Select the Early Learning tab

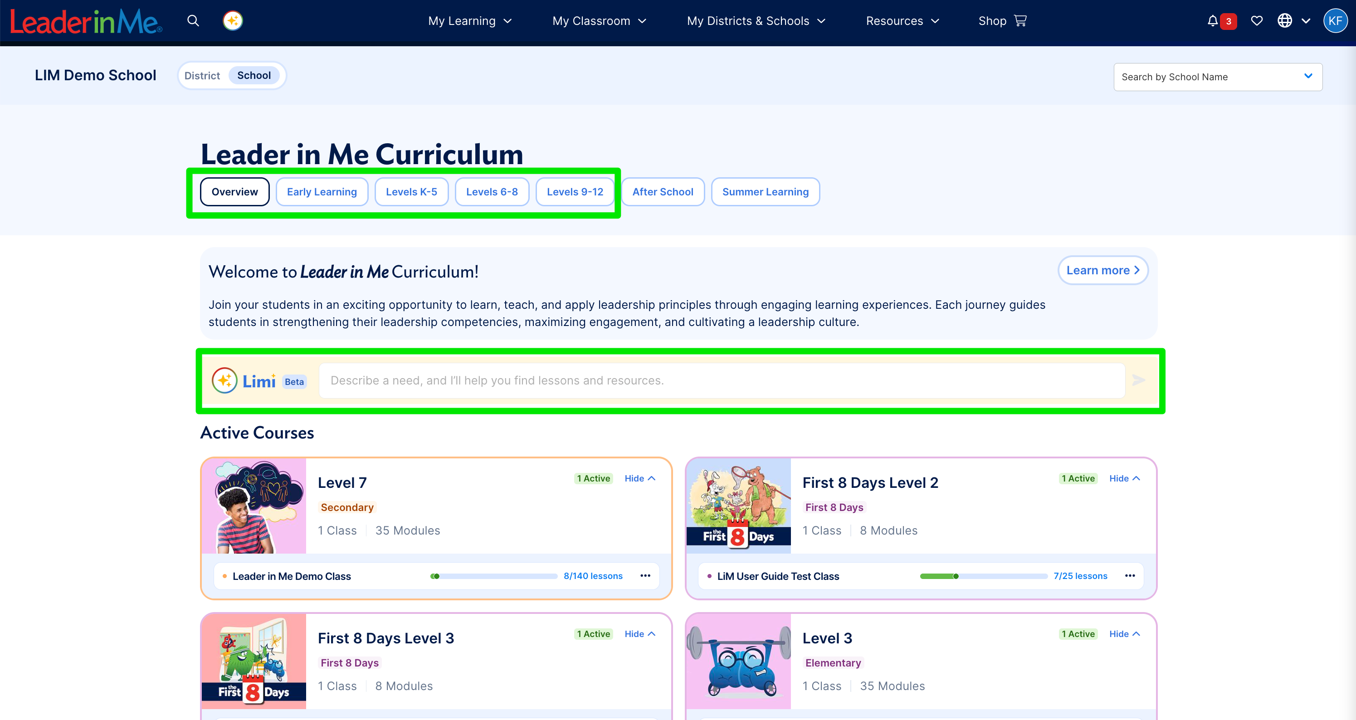tap(322, 192)
